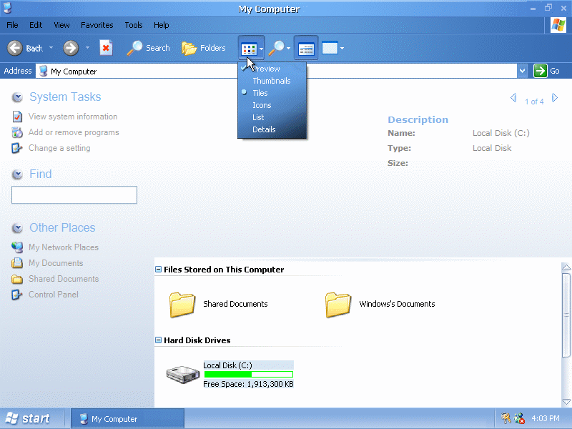Expand the address bar dropdown
Viewport: 572px width, 429px height.
point(523,71)
